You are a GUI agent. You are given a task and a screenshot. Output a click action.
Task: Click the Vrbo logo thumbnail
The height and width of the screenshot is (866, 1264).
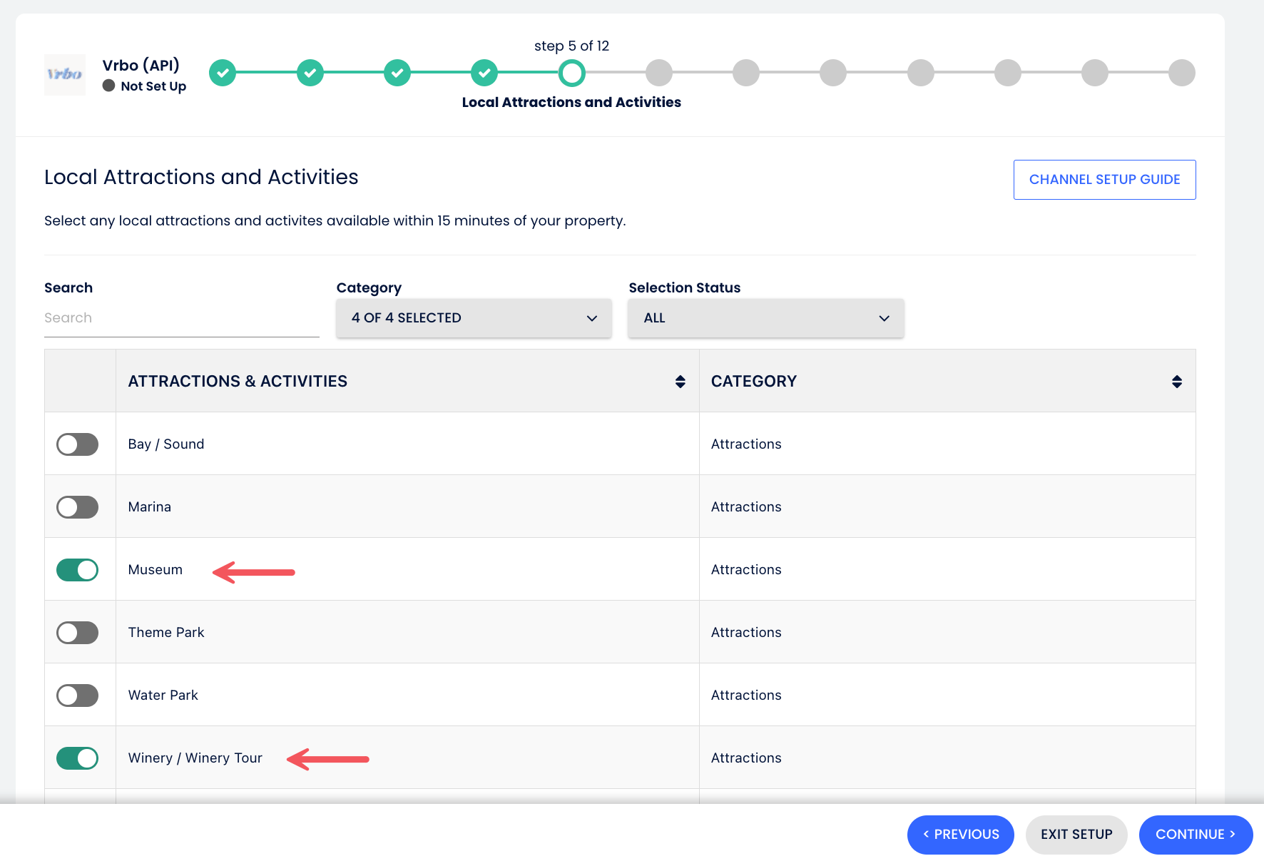tap(65, 74)
